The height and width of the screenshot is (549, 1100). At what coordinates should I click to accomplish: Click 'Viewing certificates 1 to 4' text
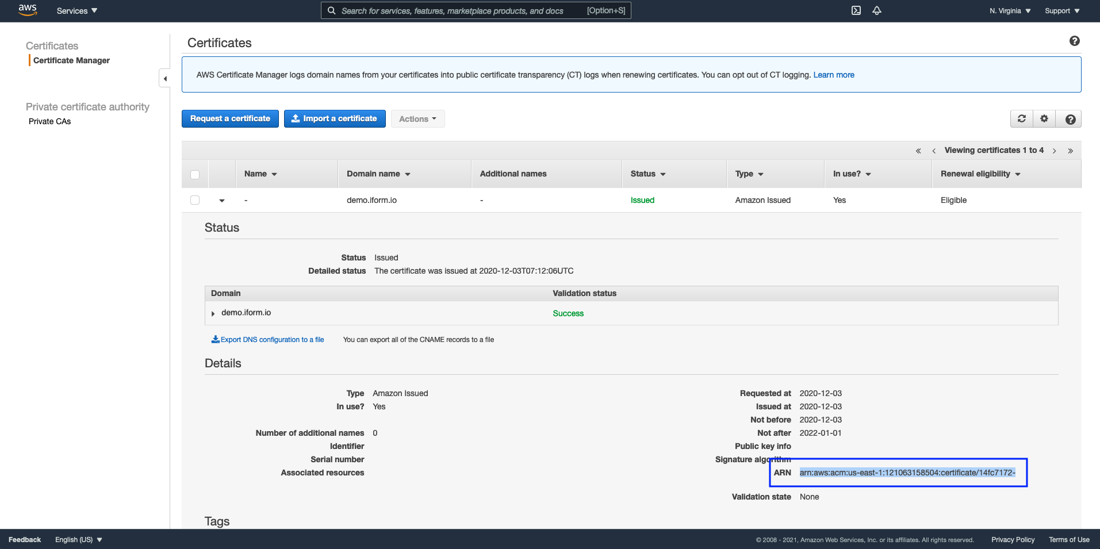point(994,150)
